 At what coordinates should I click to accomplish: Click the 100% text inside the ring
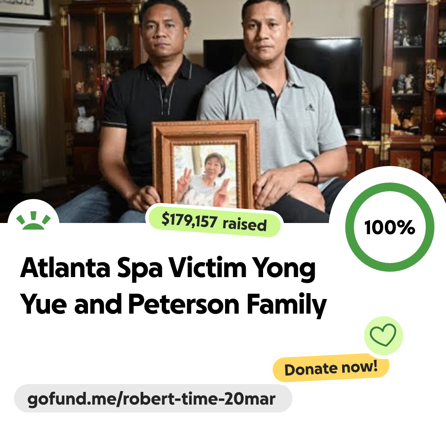[390, 227]
